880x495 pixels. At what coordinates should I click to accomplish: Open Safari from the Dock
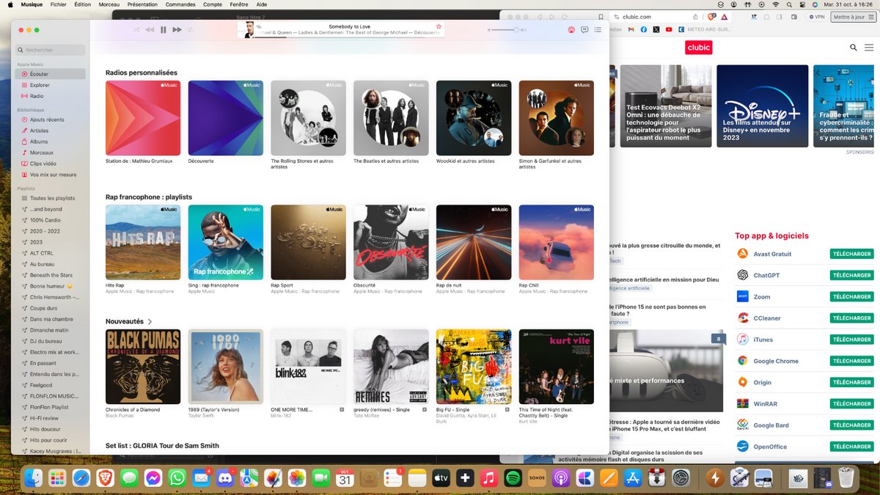pyautogui.click(x=81, y=478)
